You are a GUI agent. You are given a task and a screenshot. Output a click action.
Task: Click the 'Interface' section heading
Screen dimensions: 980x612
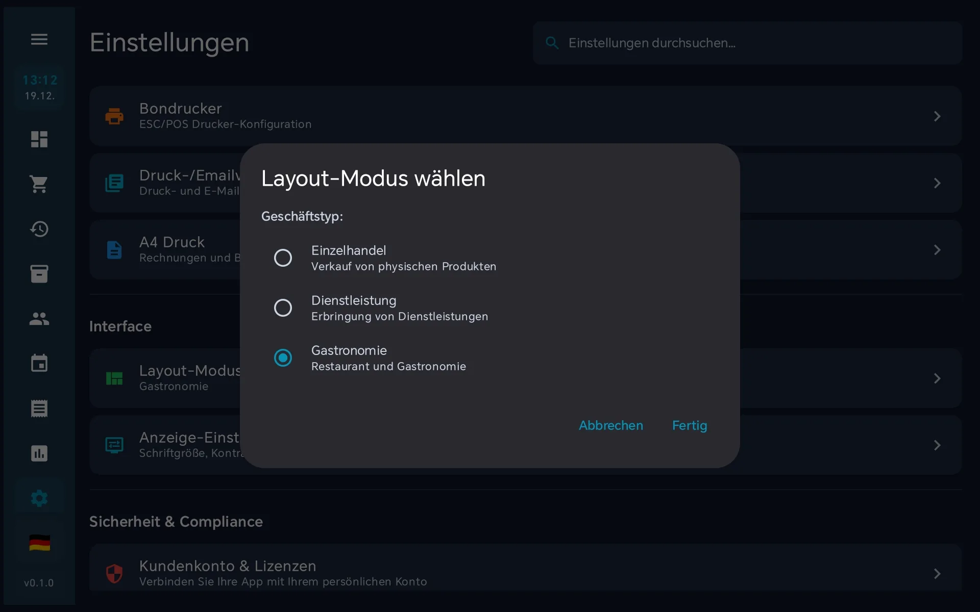120,326
